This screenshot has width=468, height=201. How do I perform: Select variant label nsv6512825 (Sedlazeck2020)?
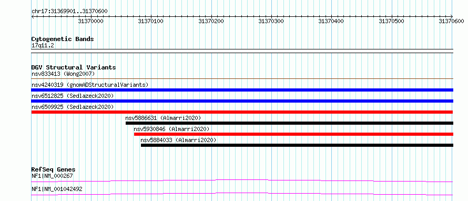[73, 96]
